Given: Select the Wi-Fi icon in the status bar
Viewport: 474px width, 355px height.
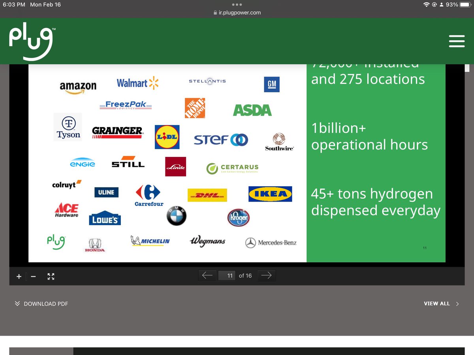Looking at the screenshot, I should tap(426, 5).
